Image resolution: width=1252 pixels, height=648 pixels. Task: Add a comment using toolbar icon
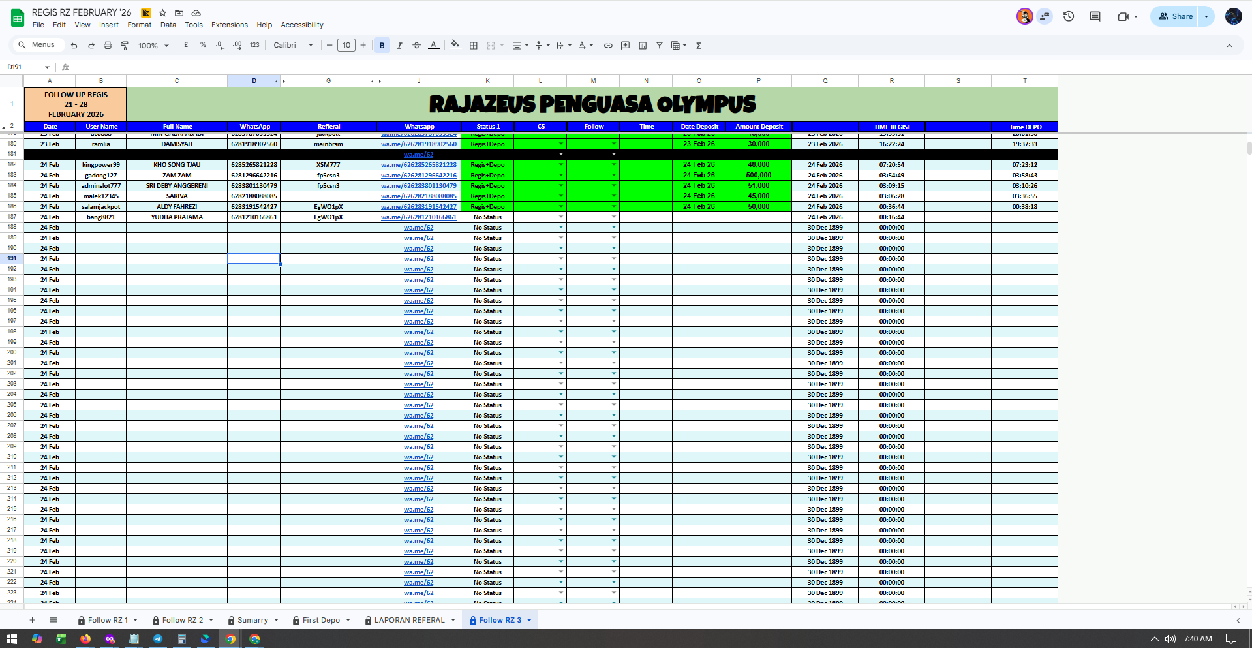pyautogui.click(x=625, y=46)
